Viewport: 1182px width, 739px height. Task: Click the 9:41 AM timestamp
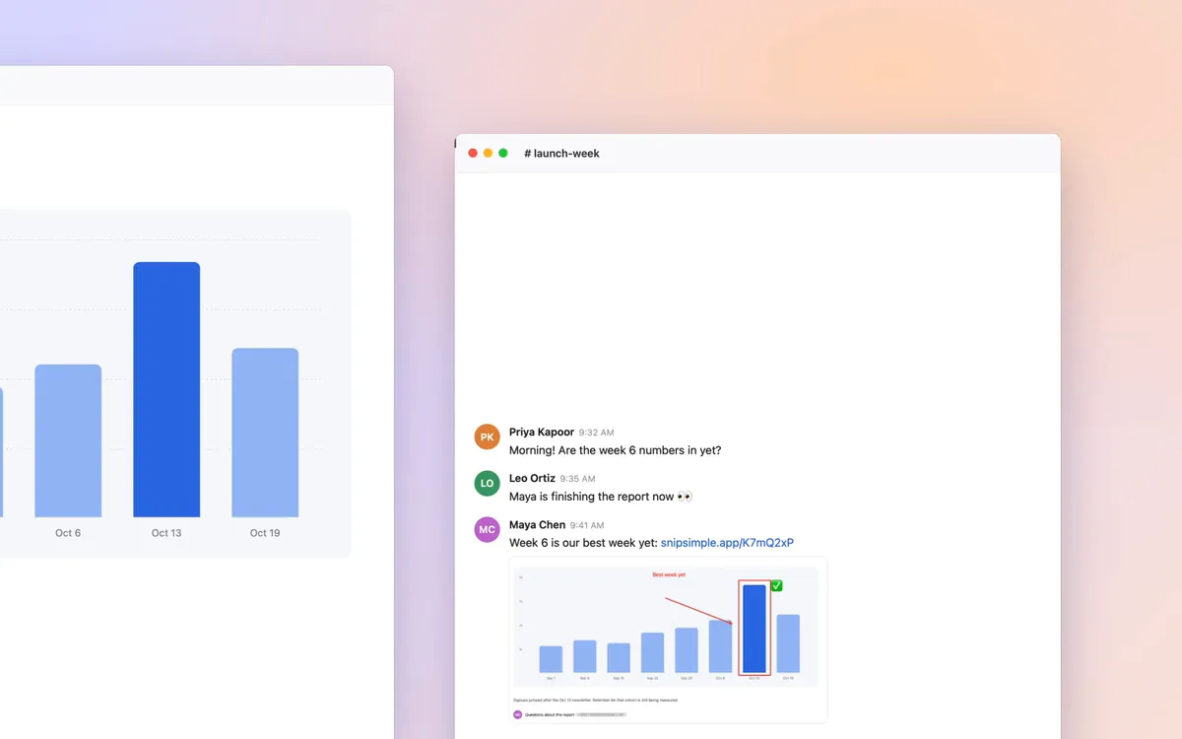(x=587, y=526)
